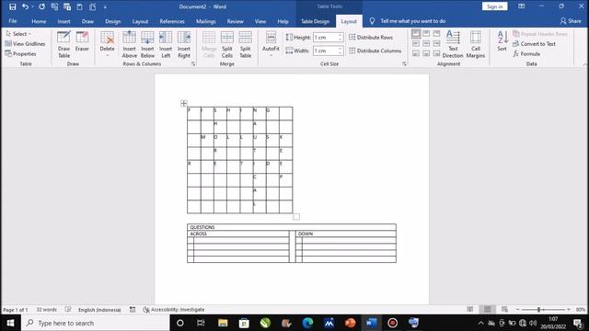Open the Delete dropdown menu
589x331 pixels.
(107, 44)
